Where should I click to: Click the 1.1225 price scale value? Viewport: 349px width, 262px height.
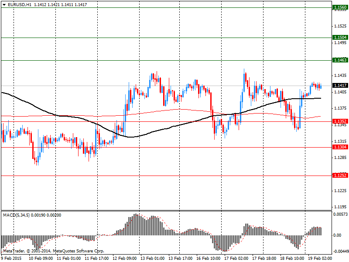[x=341, y=191]
